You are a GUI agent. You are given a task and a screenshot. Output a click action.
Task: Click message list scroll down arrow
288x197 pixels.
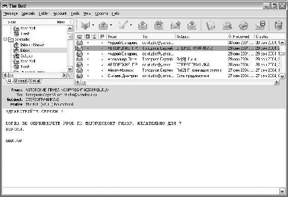pos(282,76)
